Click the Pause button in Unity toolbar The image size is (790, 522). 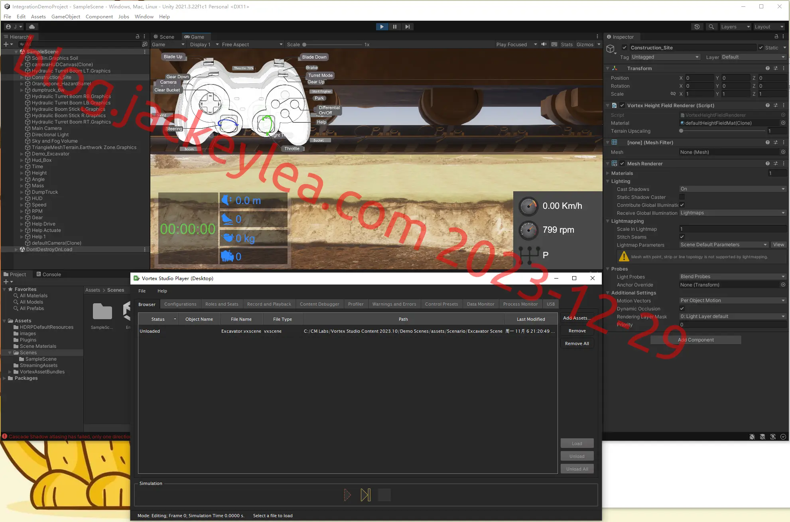coord(394,27)
